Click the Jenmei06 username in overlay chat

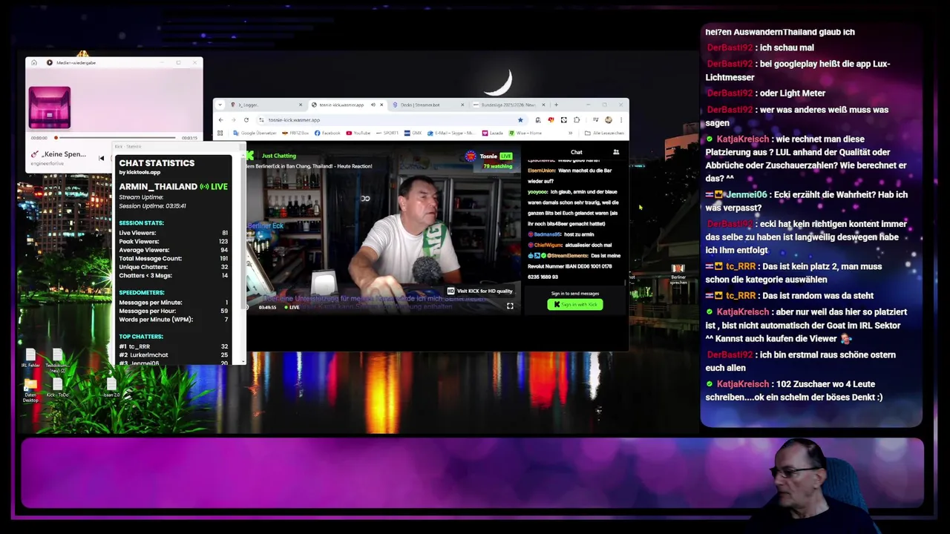(x=746, y=195)
